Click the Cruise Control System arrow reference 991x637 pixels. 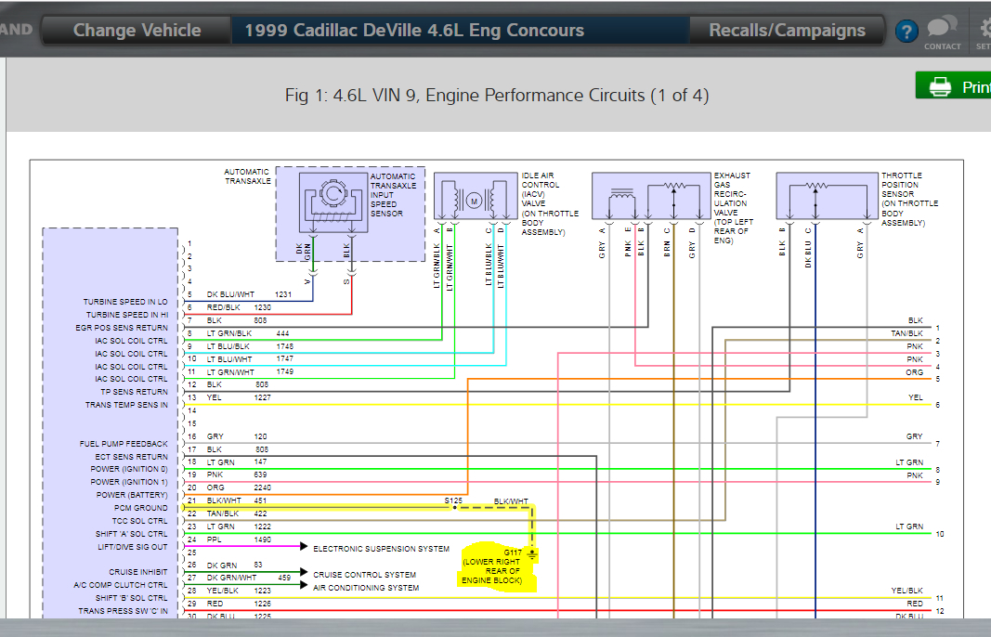point(364,575)
